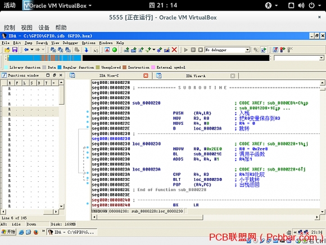The width and height of the screenshot is (326, 245).
Task: Expand the jump-forward history dropdown arrow
Action: click(43, 50)
